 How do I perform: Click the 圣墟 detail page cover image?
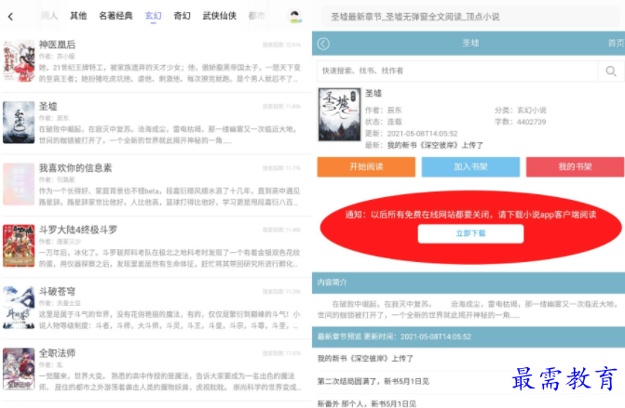(x=339, y=114)
